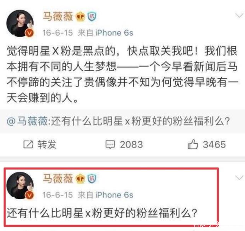Open the second post's 马薇薇 username
This screenshot has width=245, height=231.
58,179
